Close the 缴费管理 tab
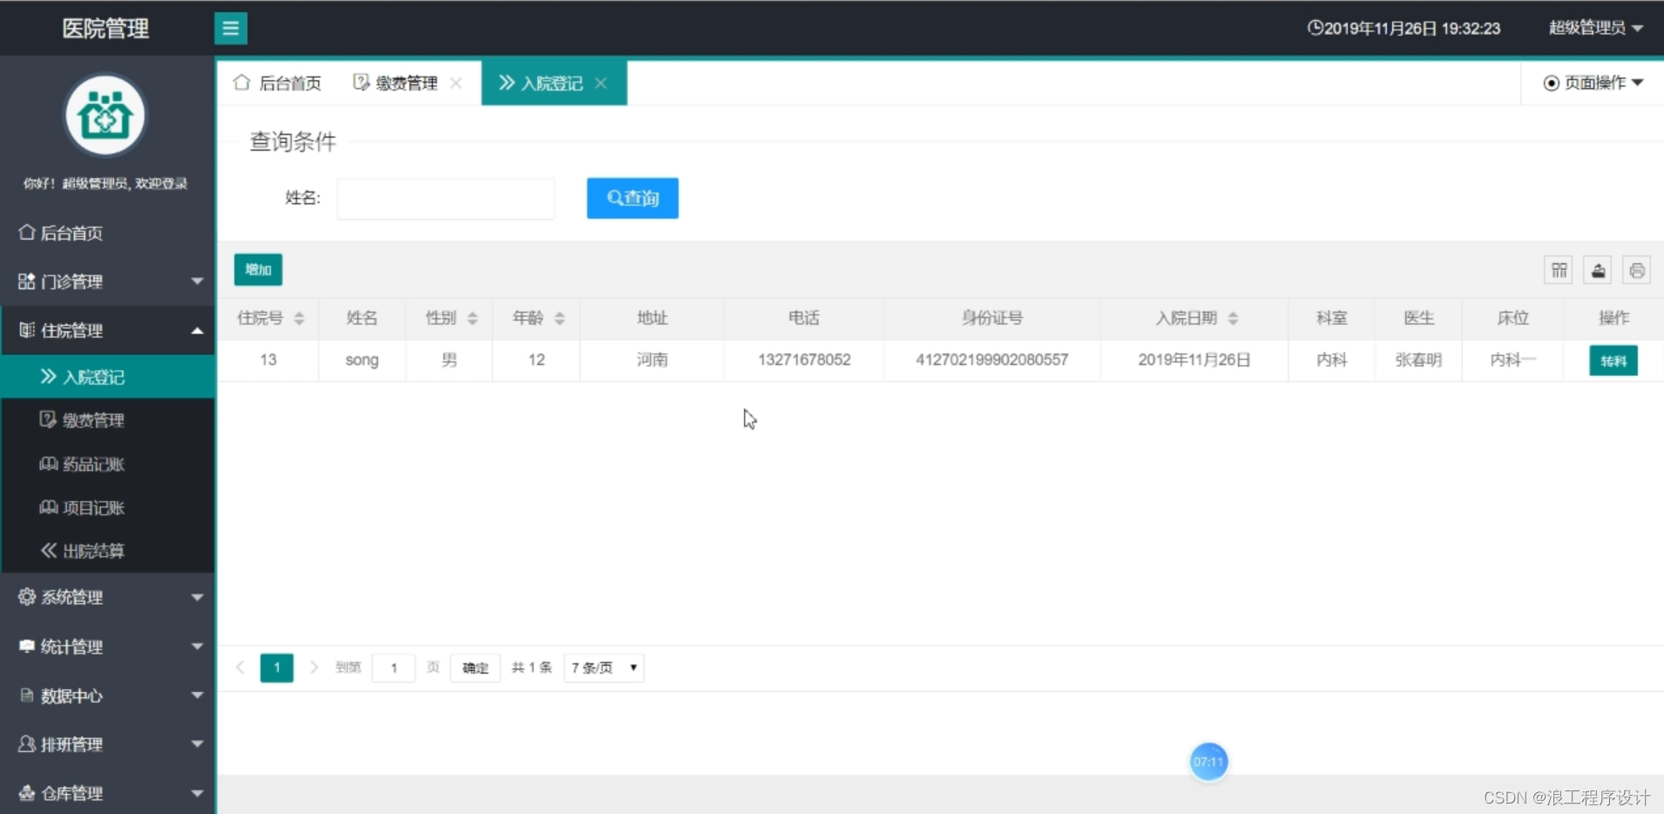1664x814 pixels. (x=456, y=83)
